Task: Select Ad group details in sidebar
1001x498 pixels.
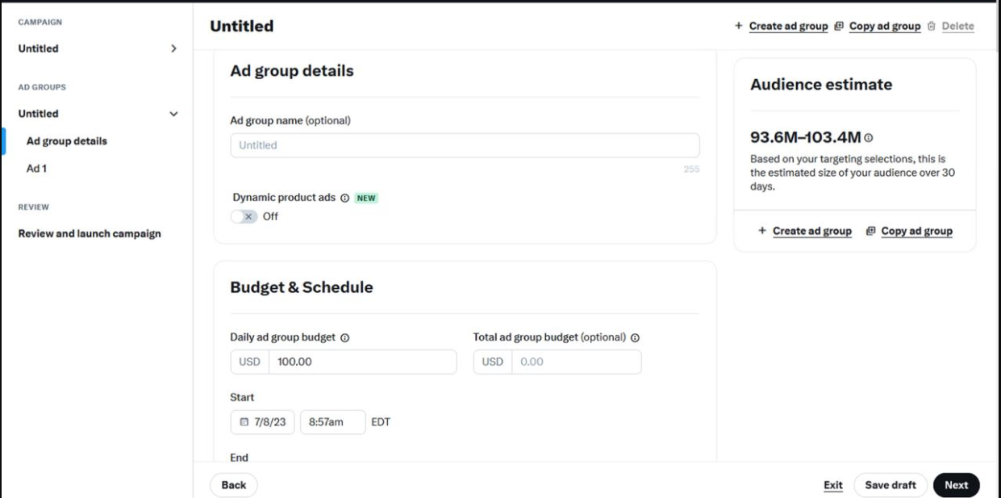Action: (x=67, y=140)
